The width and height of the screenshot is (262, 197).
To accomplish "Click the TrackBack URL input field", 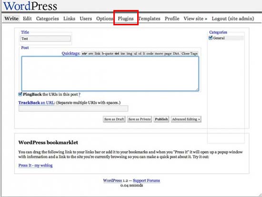I will (x=73, y=108).
